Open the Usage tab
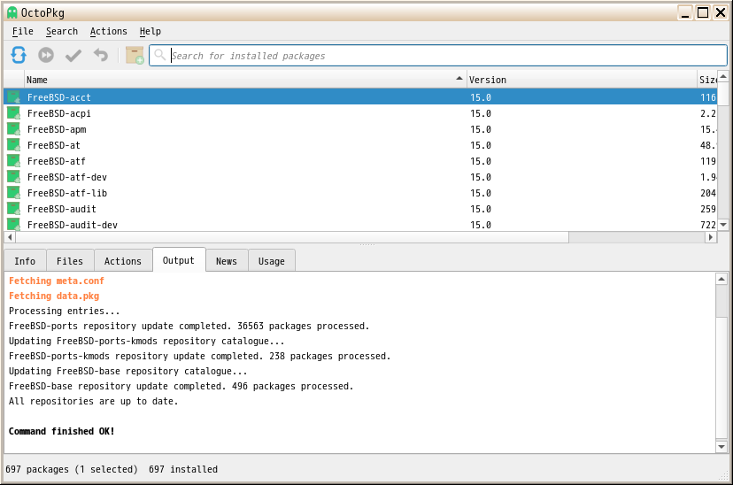Image resolution: width=733 pixels, height=485 pixels. pos(272,261)
